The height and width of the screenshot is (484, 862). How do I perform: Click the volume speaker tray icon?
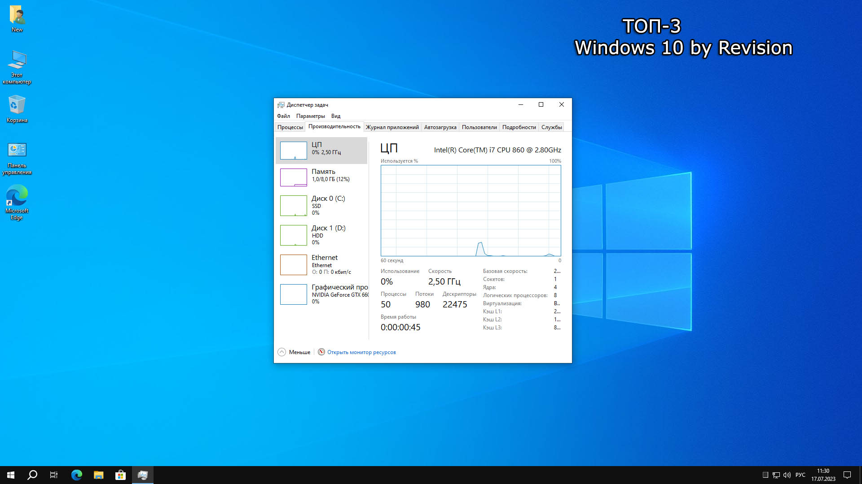coord(787,475)
